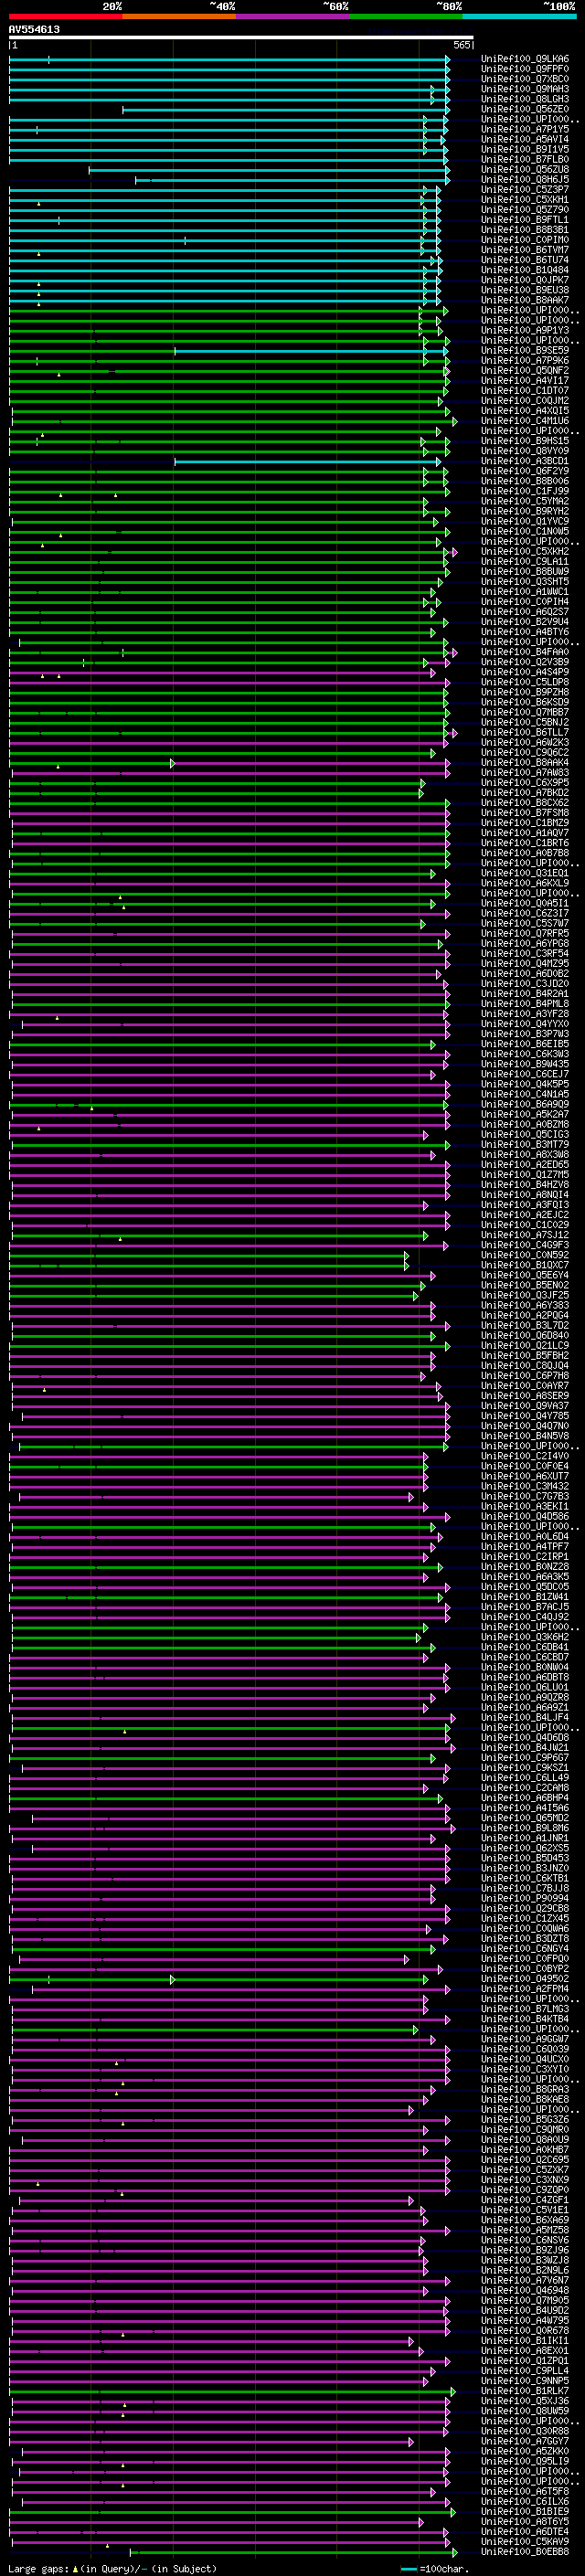Select hit UniRef100_Q2V3B9
Screen dimensions: 585x2576
525,662
